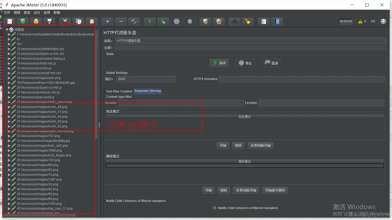Screen dimensions: 392x220
Task: Click the 名称 name field
Action: pos(251,41)
